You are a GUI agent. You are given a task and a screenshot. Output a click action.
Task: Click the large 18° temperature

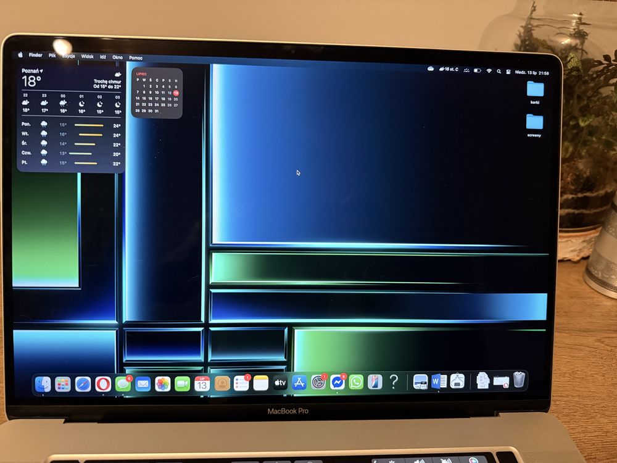31,81
